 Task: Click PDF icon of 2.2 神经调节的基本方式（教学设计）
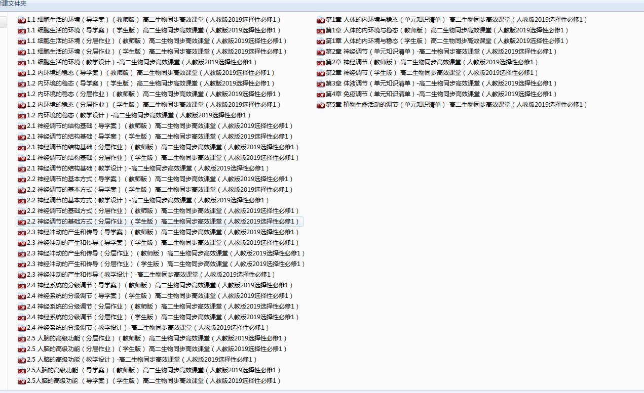(21, 200)
